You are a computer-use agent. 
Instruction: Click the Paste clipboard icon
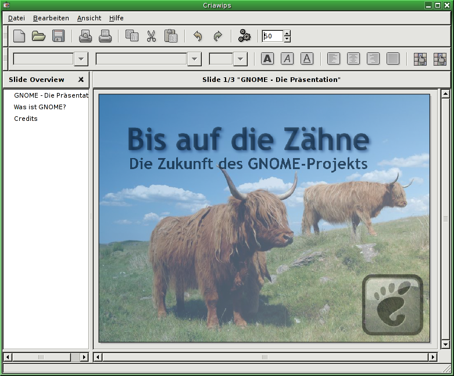[170, 36]
